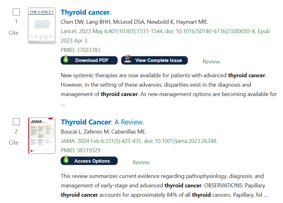This screenshot has height=203, width=283.
Task: Click Review label beside Access Options
Action: [x=142, y=162]
